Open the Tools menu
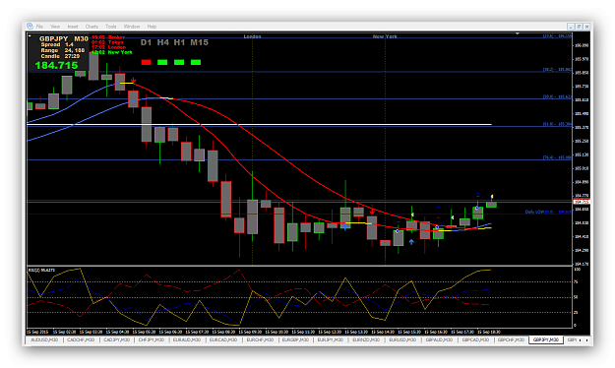Image resolution: width=615 pixels, height=368 pixels. 111,27
